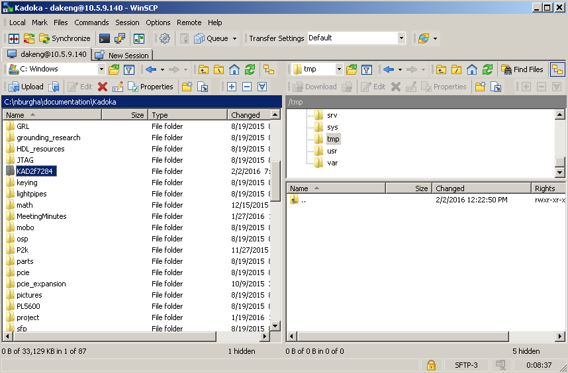Switch to the New Session tab
This screenshot has height=373, width=568.
click(122, 55)
